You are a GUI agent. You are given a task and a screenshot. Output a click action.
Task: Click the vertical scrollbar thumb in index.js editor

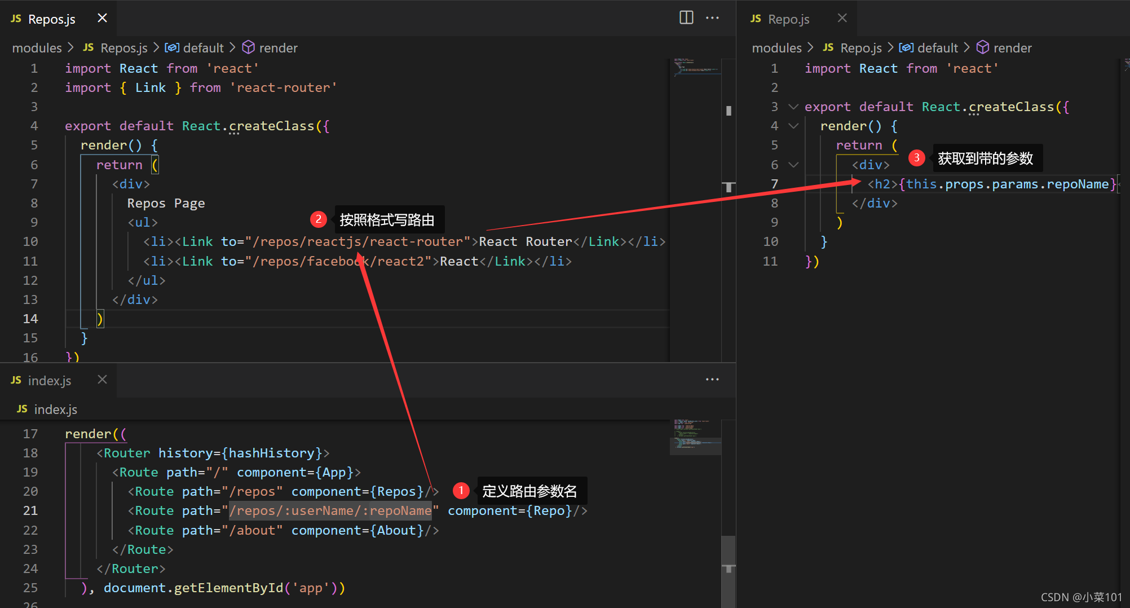pos(729,571)
